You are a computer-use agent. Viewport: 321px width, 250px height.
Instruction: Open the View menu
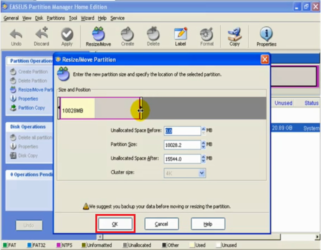[27, 18]
